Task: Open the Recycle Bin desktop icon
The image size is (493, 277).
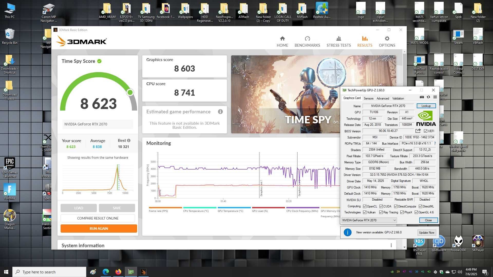Action: (x=10, y=36)
